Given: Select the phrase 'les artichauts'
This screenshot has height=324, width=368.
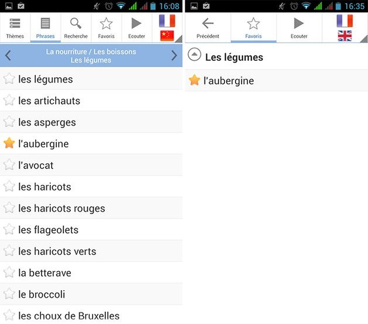Looking at the screenshot, I should click(49, 101).
